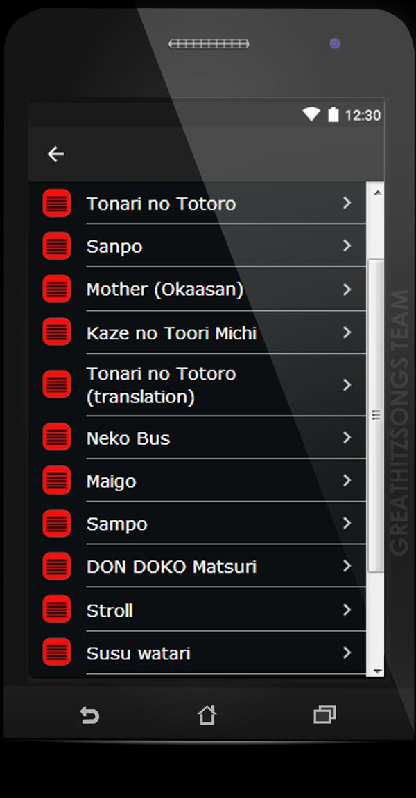Click red icon beside Maigo

(57, 480)
